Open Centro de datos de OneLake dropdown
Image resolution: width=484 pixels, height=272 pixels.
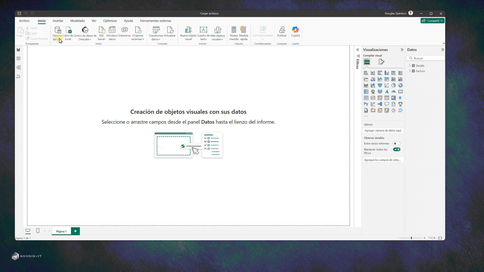click(x=85, y=33)
